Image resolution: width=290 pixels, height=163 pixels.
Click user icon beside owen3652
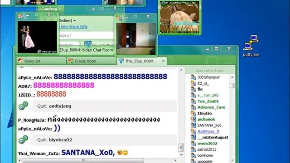click(193, 144)
